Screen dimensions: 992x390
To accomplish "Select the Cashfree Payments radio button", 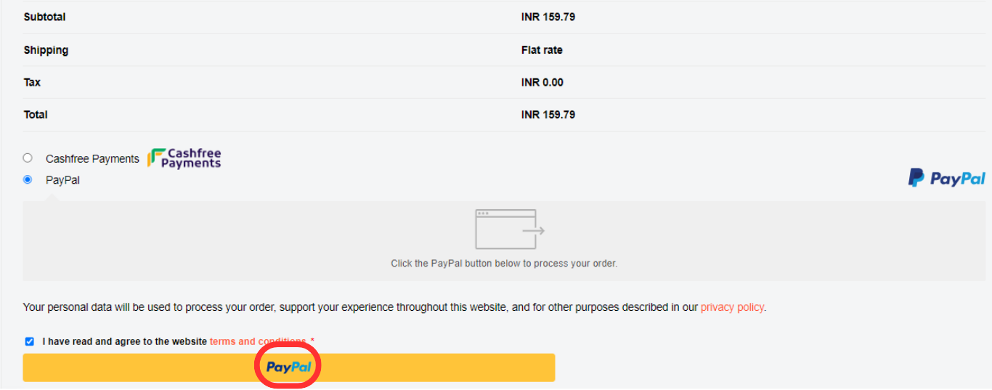I will 28,158.
